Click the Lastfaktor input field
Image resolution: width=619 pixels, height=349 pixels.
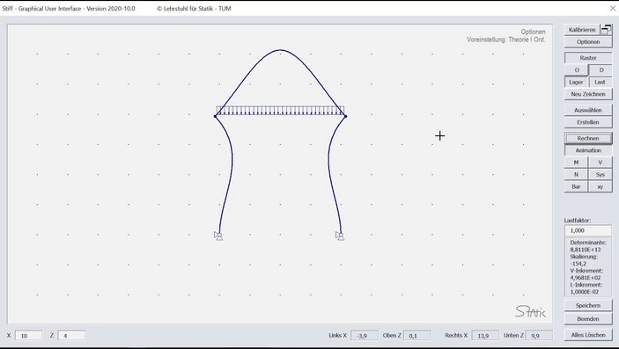588,230
